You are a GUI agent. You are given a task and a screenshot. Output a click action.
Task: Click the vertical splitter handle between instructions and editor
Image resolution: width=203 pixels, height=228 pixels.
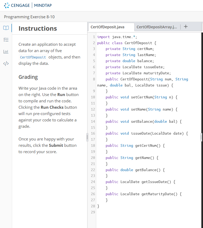pyautogui.click(x=87, y=137)
